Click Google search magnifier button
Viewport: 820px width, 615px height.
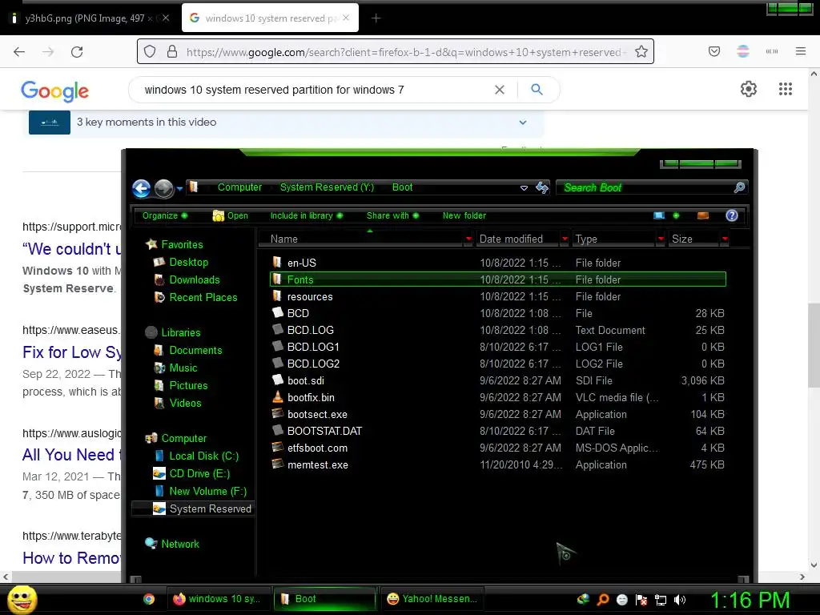point(537,90)
